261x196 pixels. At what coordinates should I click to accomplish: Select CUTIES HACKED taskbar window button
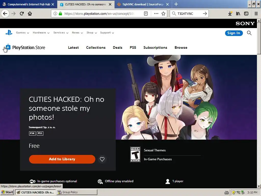click(35, 192)
